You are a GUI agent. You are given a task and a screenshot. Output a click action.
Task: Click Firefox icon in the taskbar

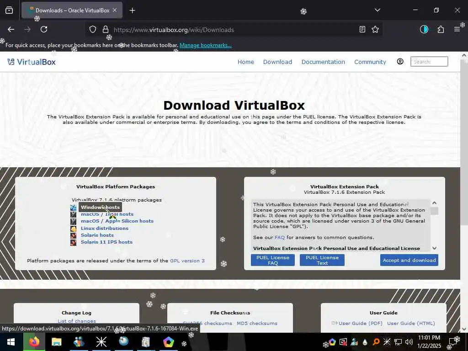[34, 342]
